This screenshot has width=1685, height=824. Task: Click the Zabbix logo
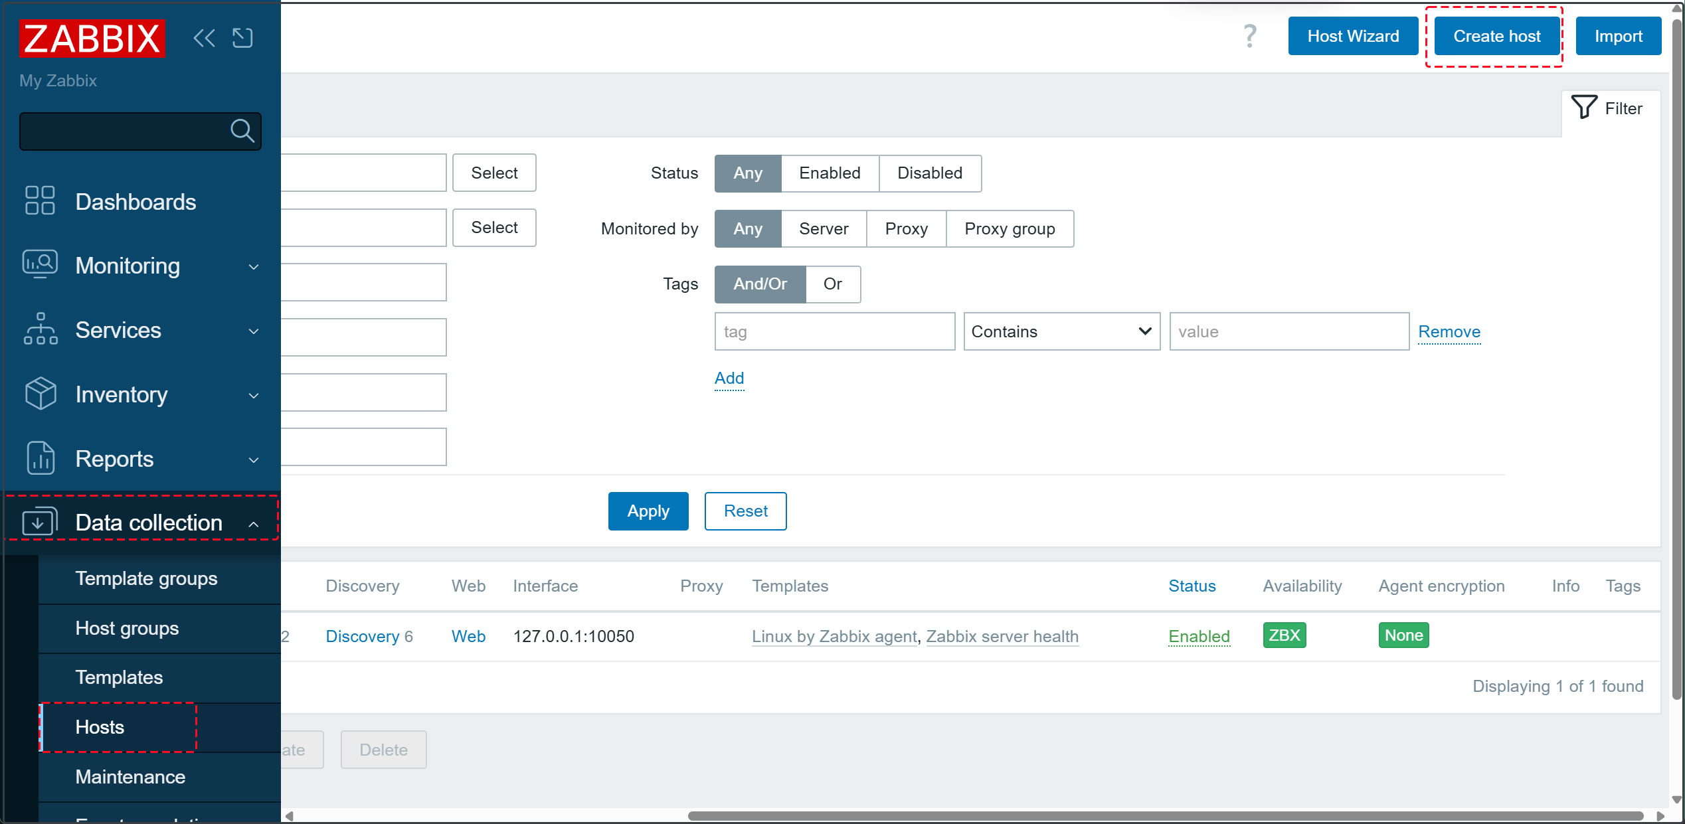point(92,39)
